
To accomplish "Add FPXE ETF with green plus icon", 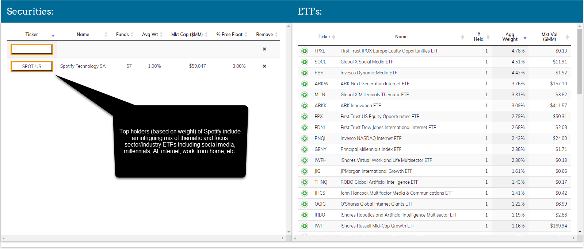I will (x=305, y=51).
